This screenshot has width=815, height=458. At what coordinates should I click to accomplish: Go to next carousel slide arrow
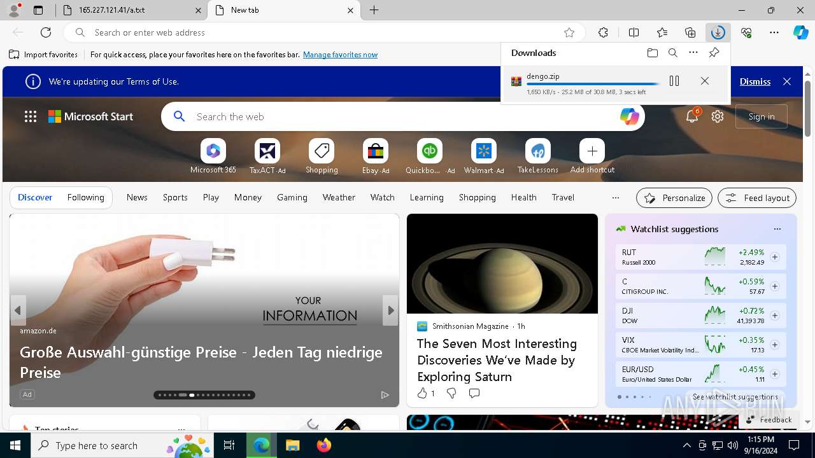390,310
